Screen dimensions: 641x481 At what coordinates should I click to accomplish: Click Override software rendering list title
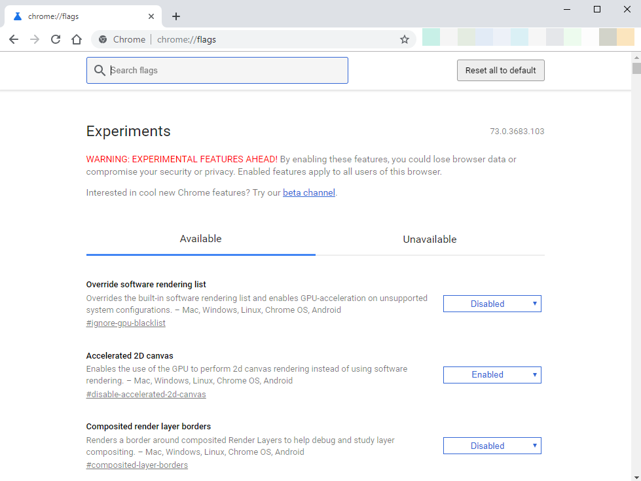tap(146, 284)
